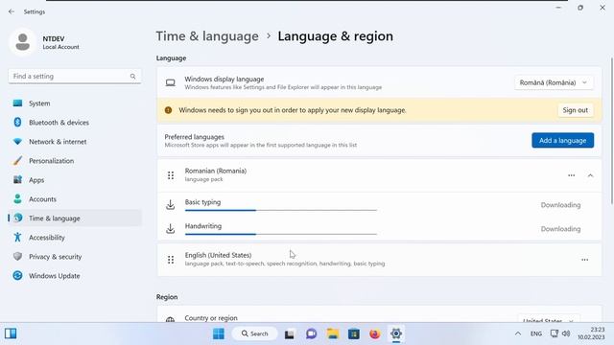Open Personalization category
Viewport: 614px width, 345px height.
[x=75, y=161]
